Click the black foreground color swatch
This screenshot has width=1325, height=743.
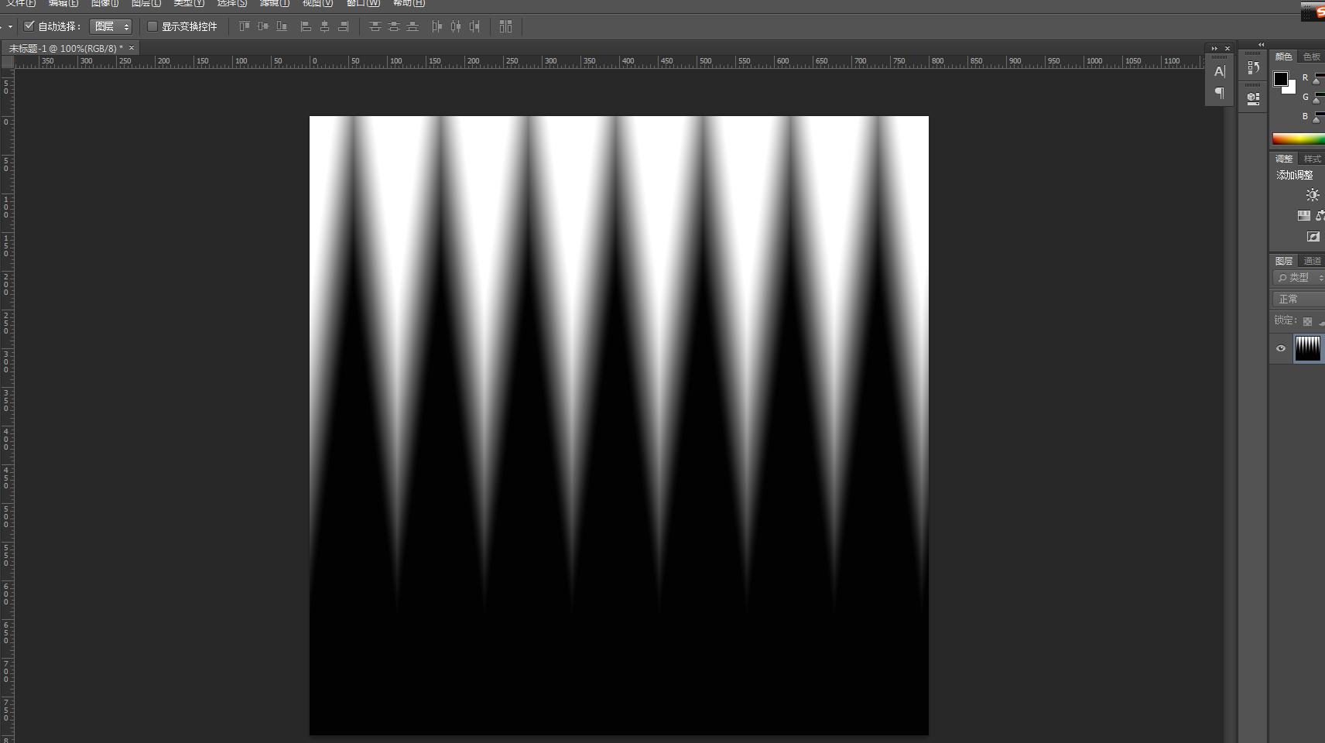(x=1281, y=78)
